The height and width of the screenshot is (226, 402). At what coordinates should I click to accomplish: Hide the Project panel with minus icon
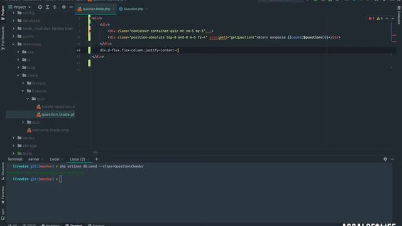[71, 7]
